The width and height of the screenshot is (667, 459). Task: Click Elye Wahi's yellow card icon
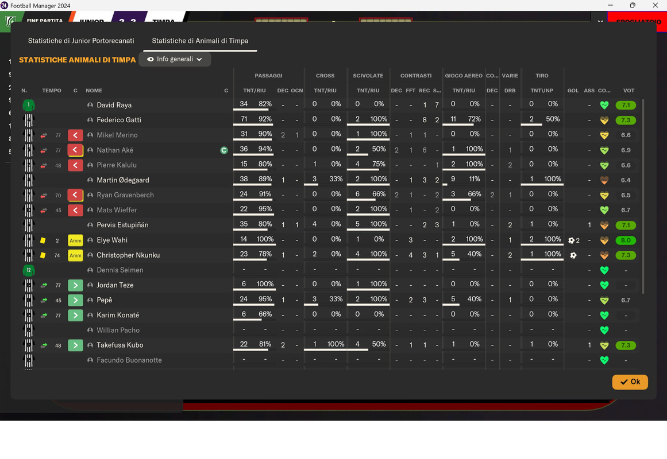tap(43, 240)
